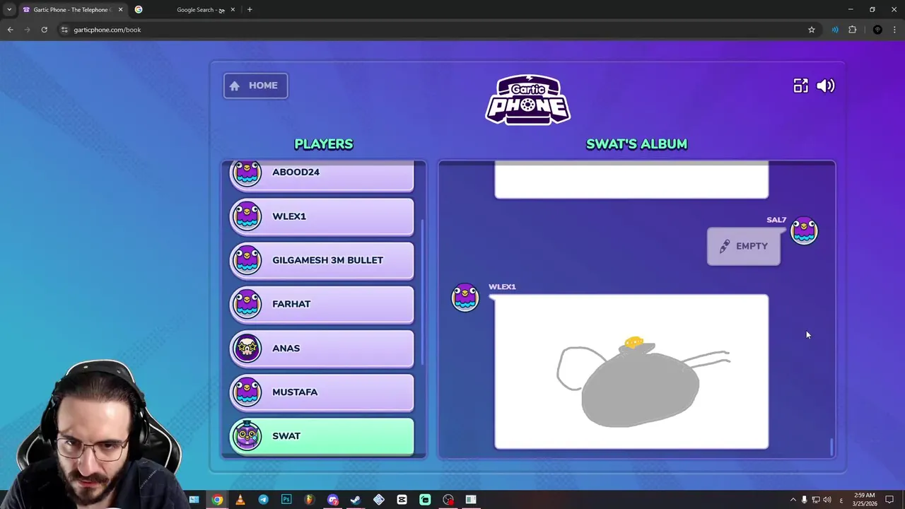Click ANAS star-glasses avatar
The image size is (905, 509).
[x=247, y=348]
